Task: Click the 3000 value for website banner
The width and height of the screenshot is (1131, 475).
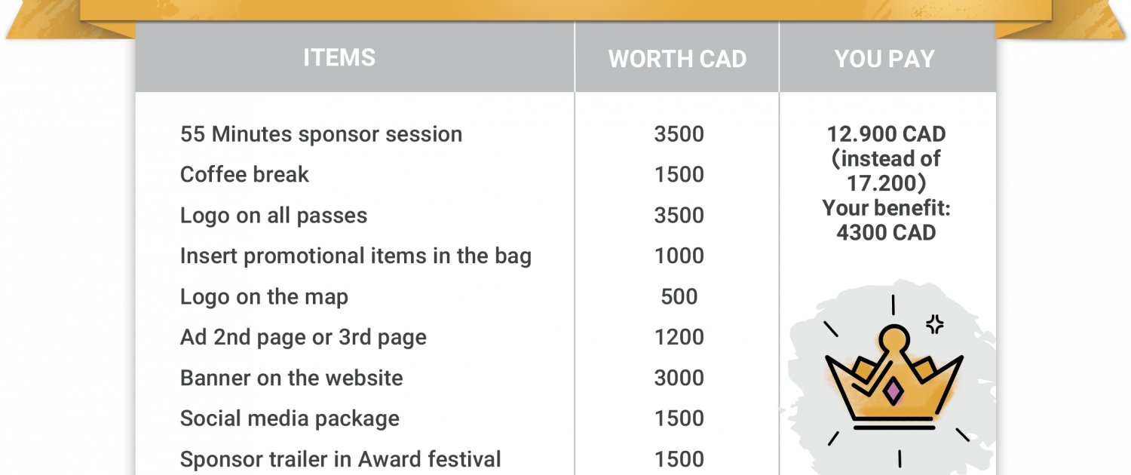Action: point(679,378)
